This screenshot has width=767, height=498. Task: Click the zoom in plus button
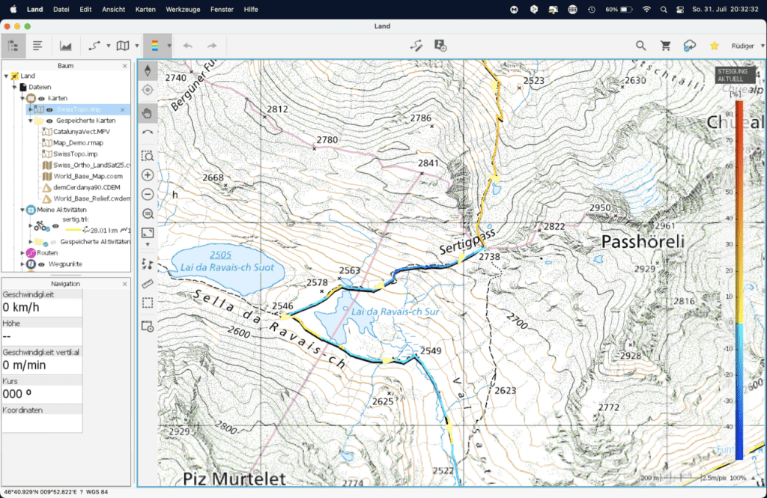tap(148, 175)
